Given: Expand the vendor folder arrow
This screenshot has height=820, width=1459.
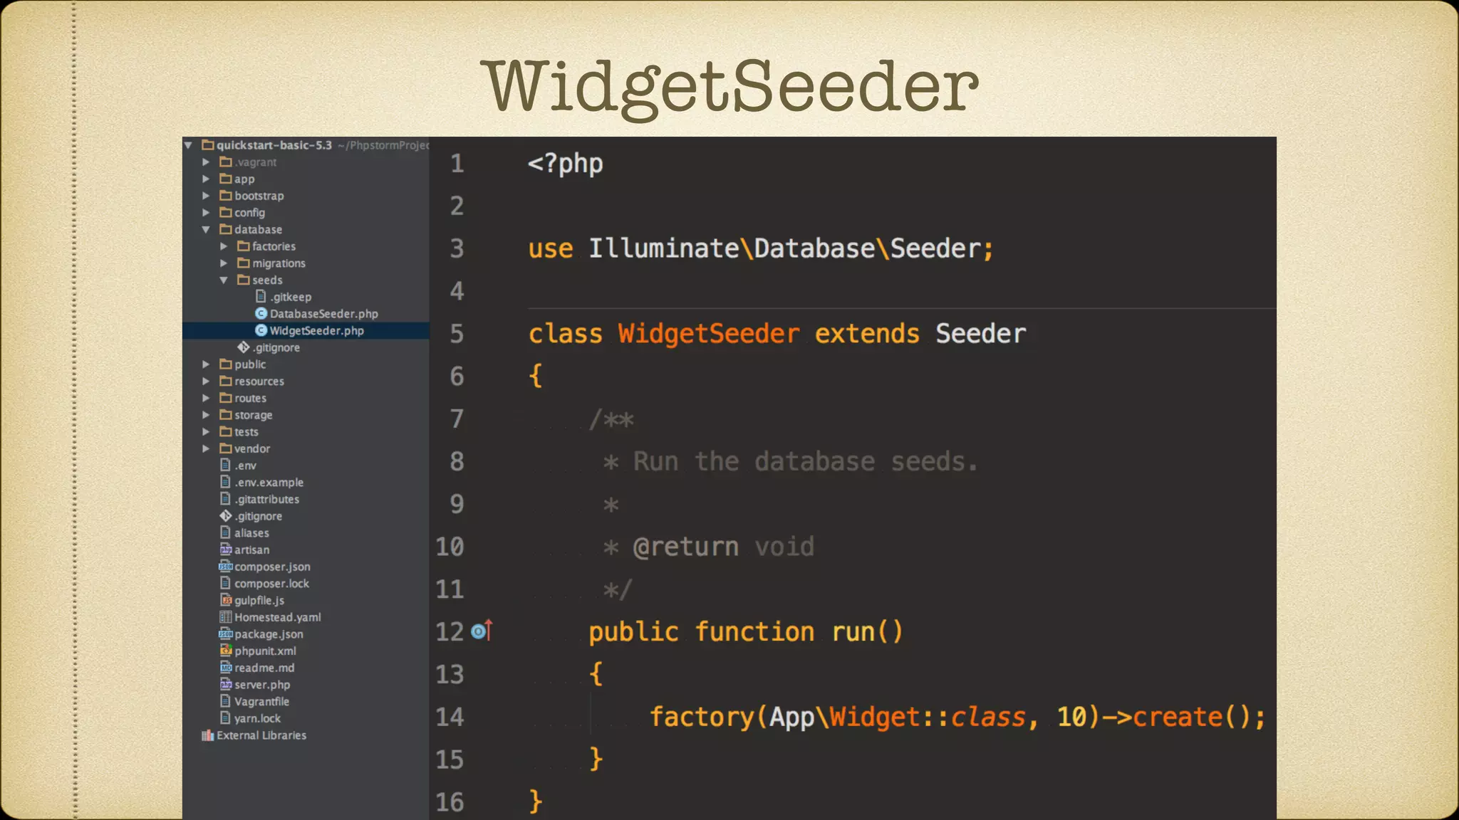Looking at the screenshot, I should point(206,448).
